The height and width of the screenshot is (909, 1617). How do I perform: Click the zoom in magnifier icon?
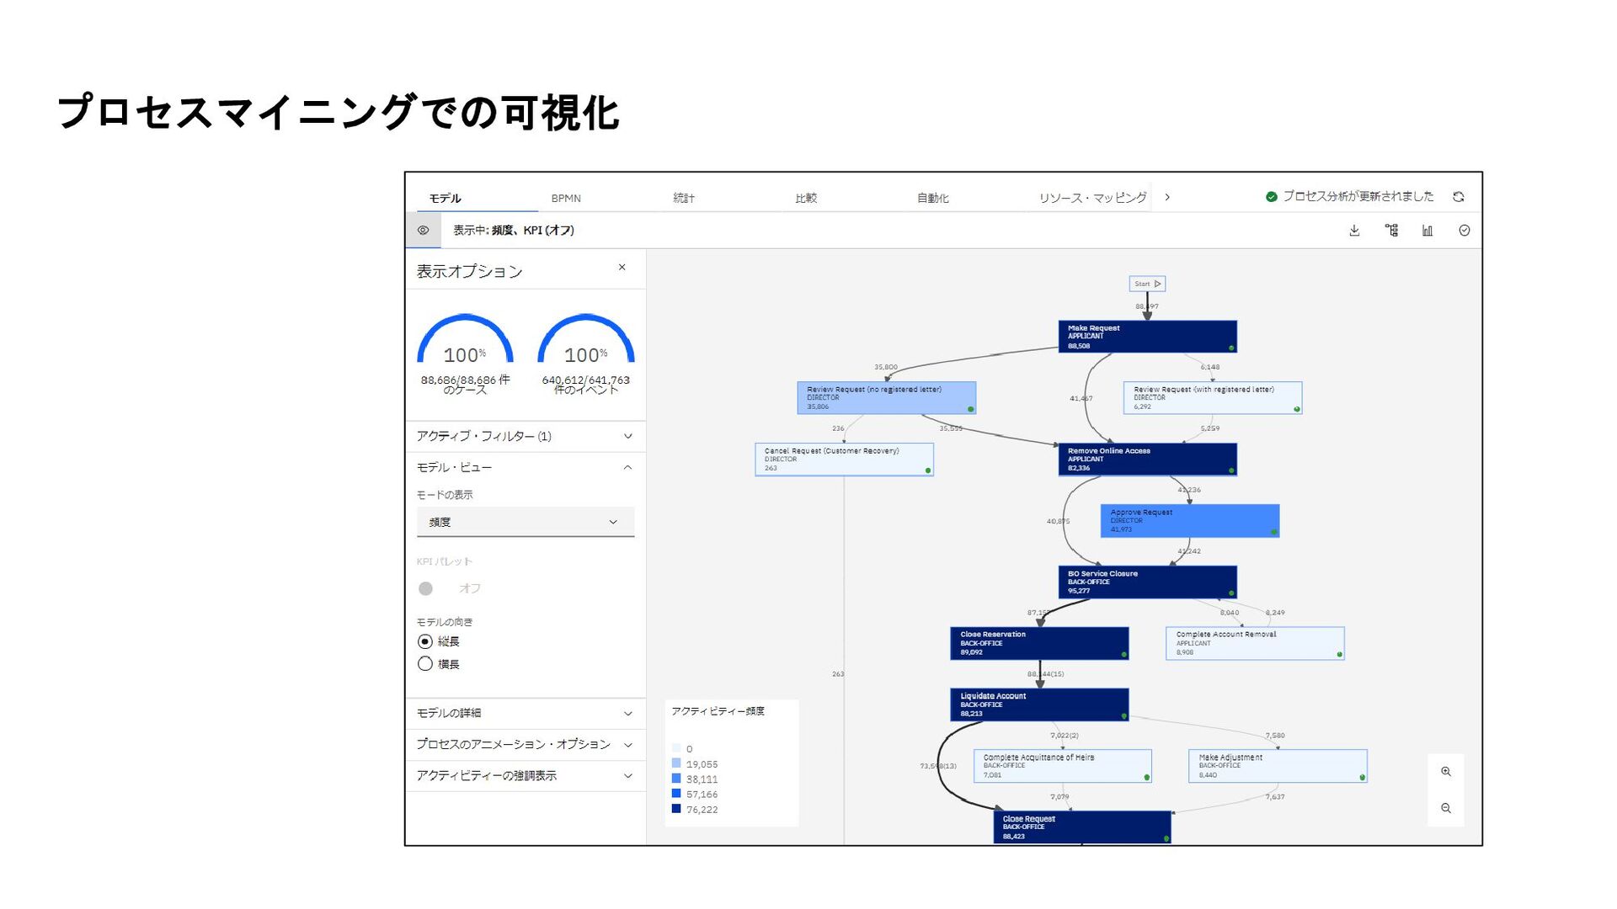pos(1446,772)
